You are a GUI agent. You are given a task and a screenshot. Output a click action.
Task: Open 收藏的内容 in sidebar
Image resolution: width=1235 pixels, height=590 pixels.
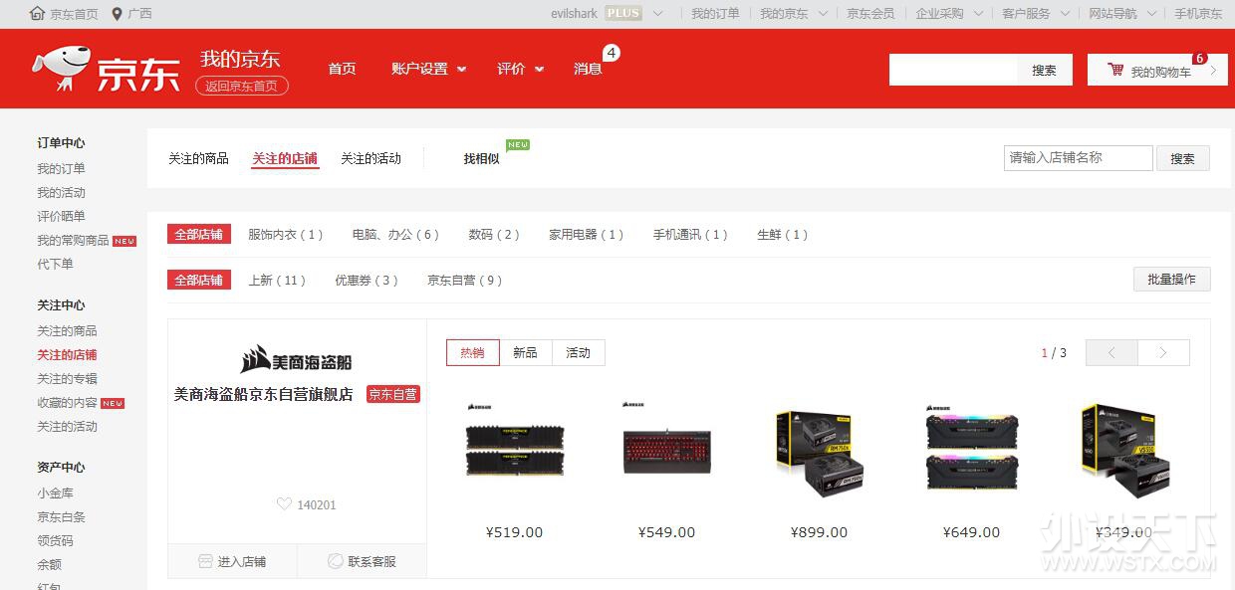tap(68, 402)
